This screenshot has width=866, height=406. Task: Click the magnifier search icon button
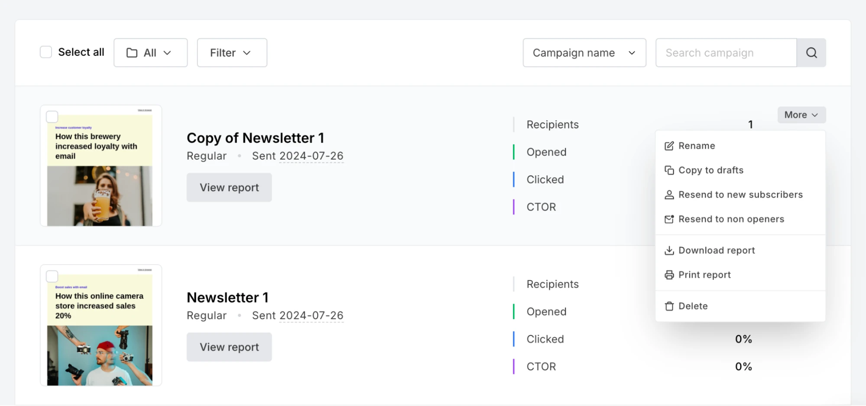[811, 53]
